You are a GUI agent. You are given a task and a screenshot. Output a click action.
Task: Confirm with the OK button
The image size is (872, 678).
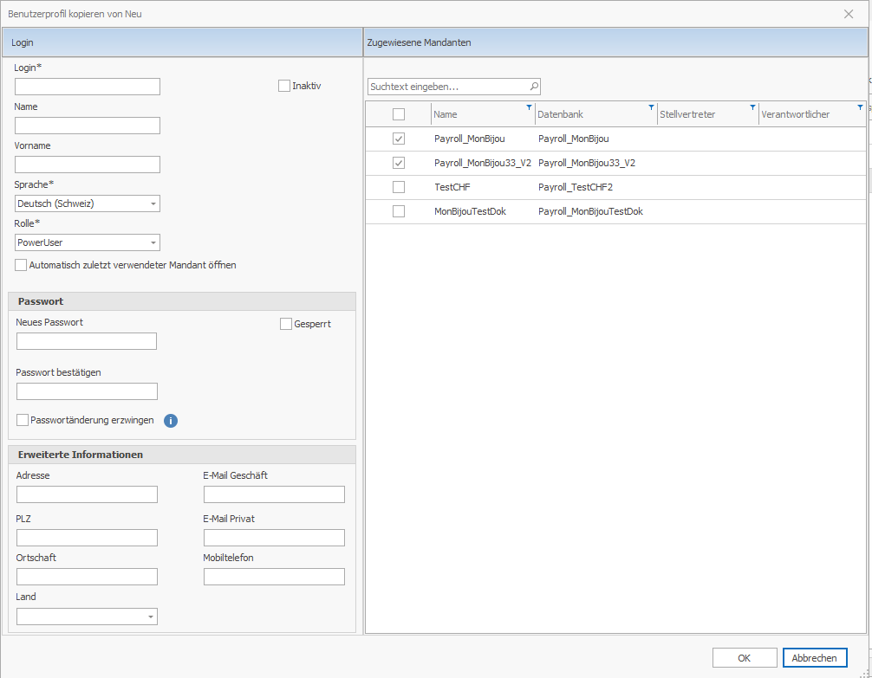coord(745,658)
